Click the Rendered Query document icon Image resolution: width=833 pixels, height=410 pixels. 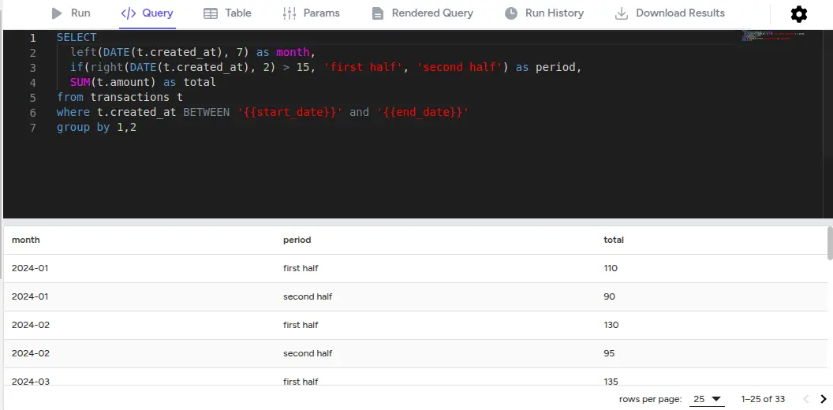point(377,13)
